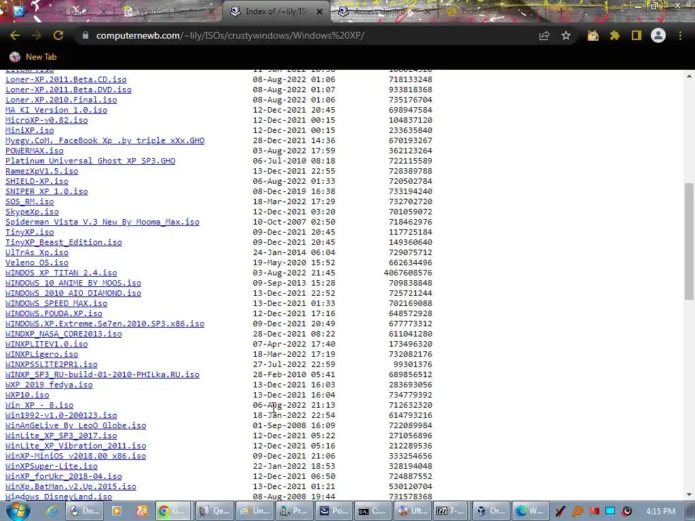Bookmark this page with the star icon
The height and width of the screenshot is (521, 695).
[566, 36]
